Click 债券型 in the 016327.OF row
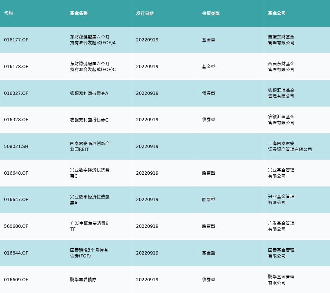 coord(209,93)
